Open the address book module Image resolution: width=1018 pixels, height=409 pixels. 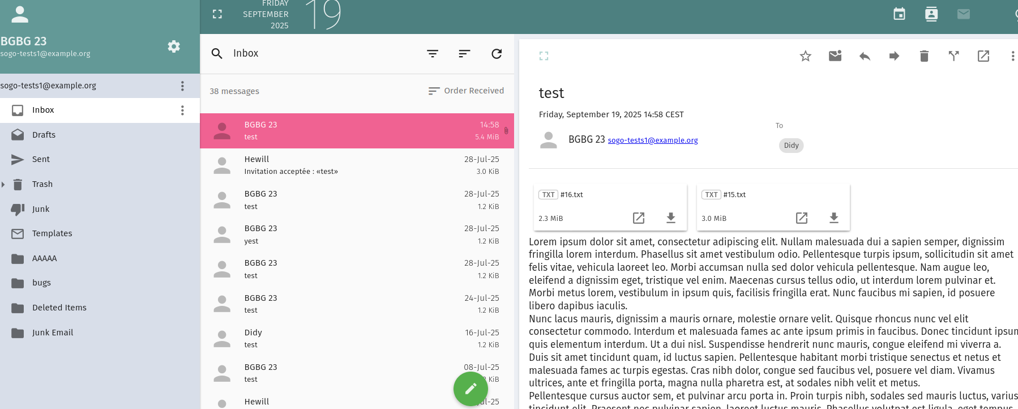tap(931, 14)
